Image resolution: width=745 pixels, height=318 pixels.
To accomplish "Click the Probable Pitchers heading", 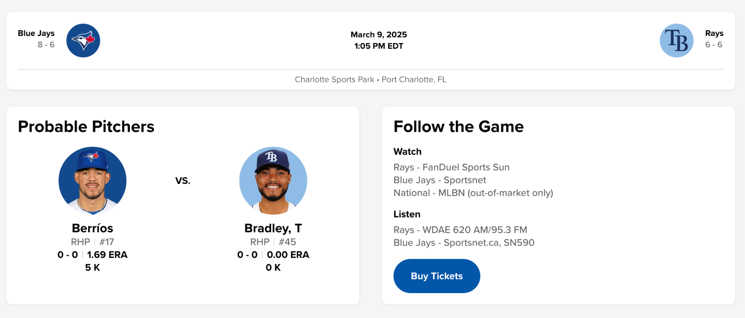I will 86,127.
